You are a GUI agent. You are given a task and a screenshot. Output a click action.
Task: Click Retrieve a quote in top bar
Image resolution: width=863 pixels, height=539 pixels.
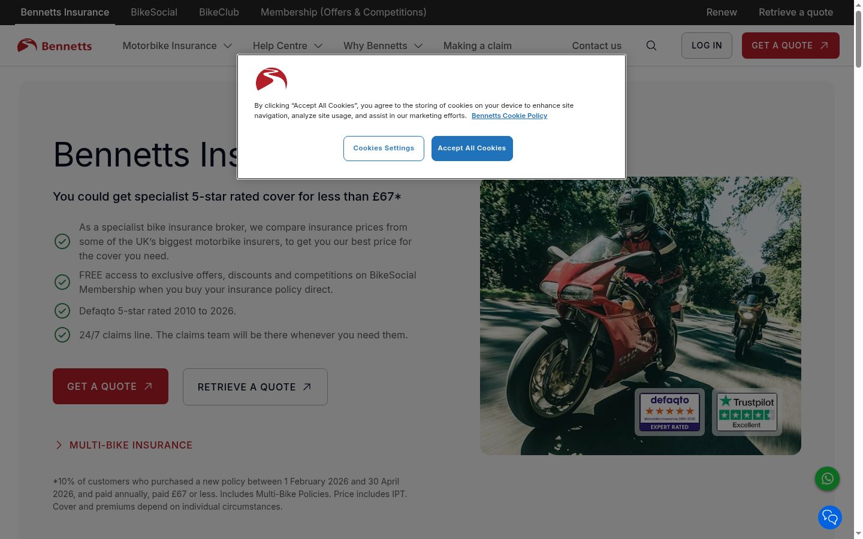[x=796, y=12]
